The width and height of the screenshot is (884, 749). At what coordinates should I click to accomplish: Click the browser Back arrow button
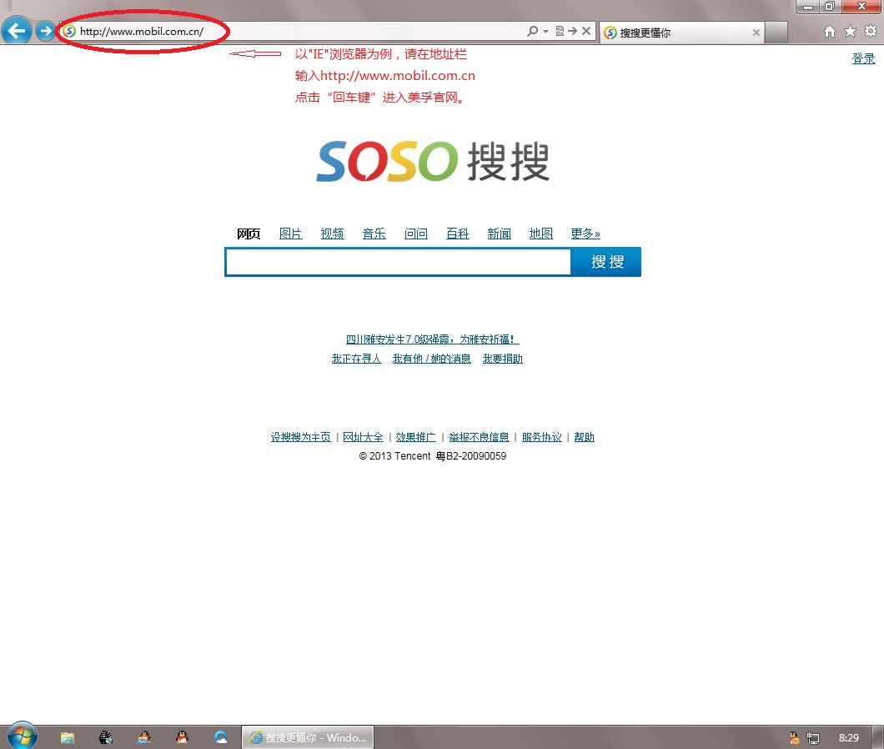(x=17, y=32)
